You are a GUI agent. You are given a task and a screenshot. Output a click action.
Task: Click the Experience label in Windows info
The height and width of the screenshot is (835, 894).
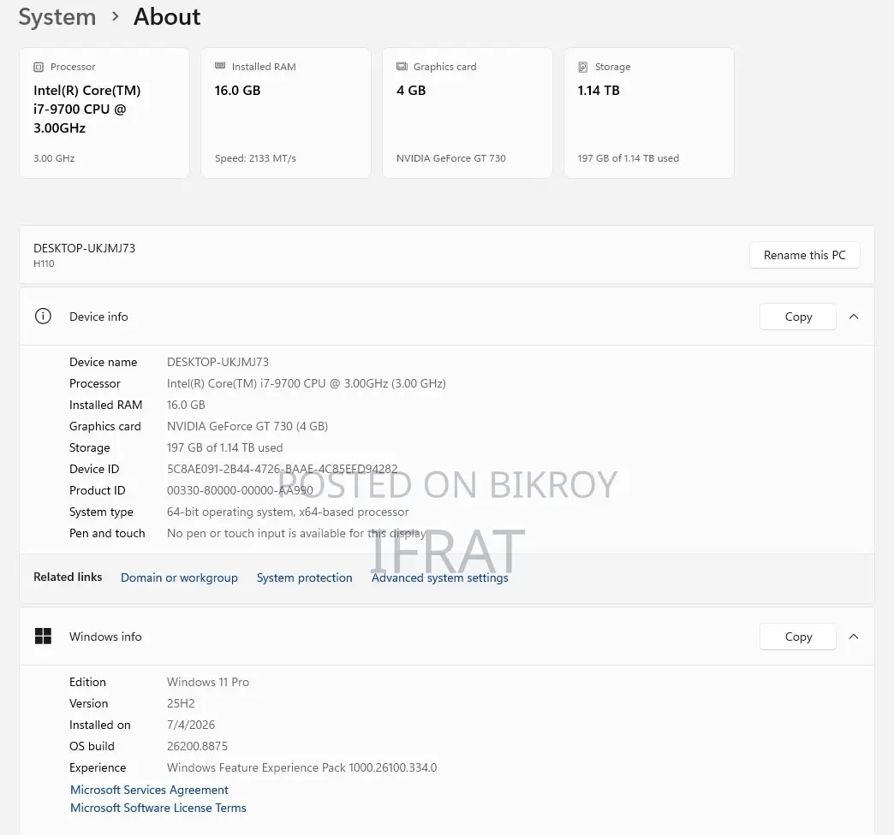98,767
